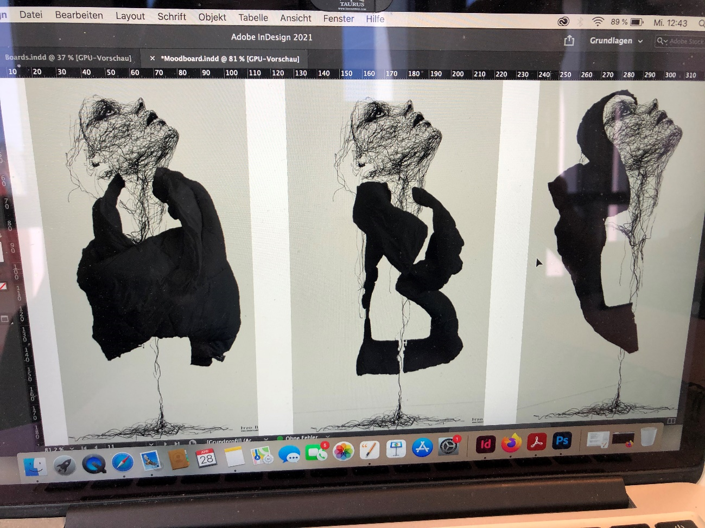The width and height of the screenshot is (705, 528).
Task: Open the Fenster menu
Action: (x=338, y=18)
